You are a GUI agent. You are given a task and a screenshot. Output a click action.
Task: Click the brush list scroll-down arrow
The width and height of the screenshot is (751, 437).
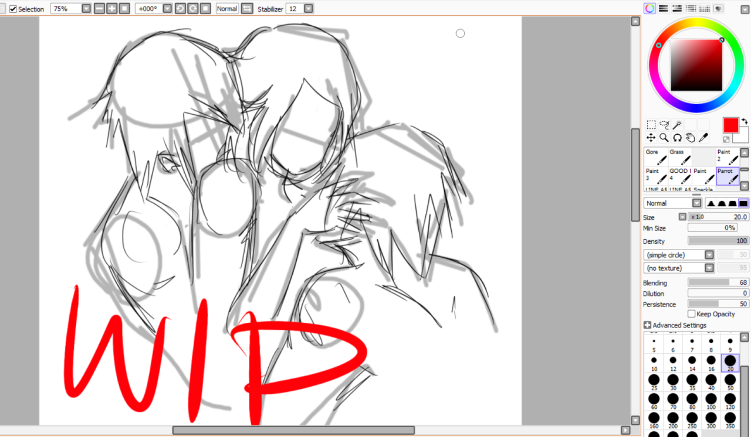745,186
